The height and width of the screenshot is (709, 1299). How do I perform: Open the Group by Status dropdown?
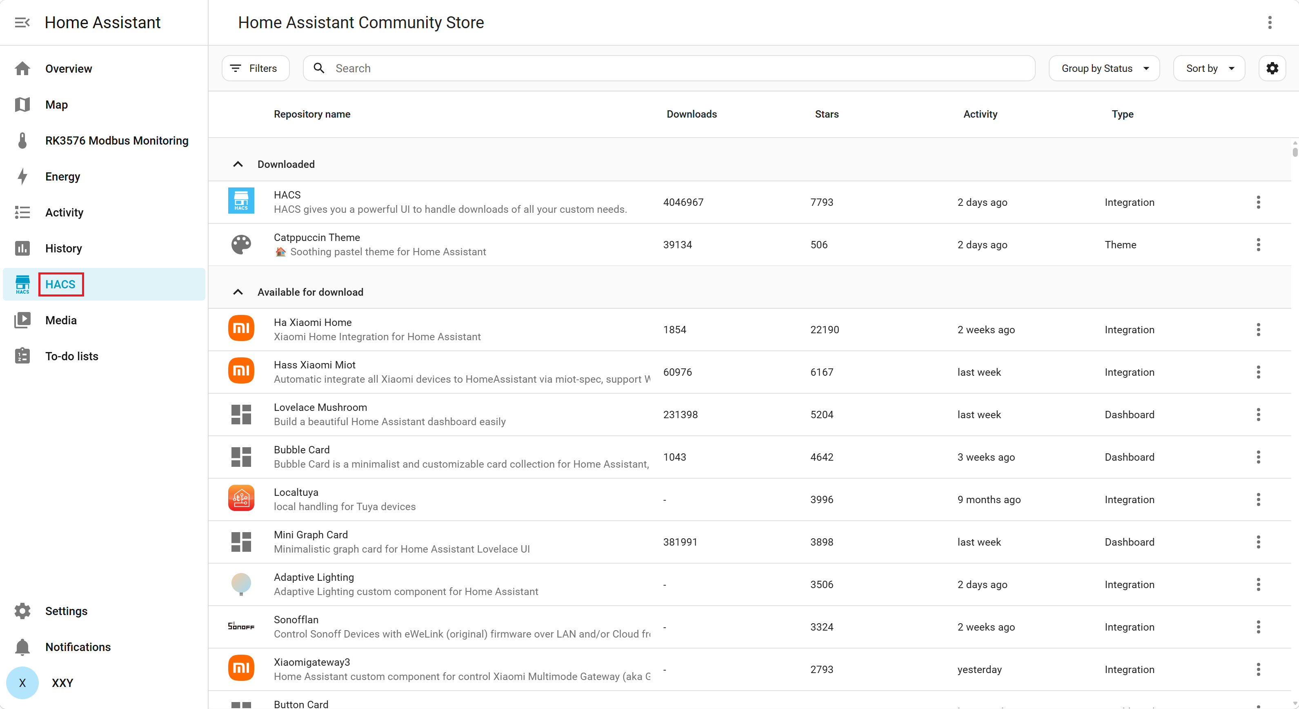tap(1104, 68)
